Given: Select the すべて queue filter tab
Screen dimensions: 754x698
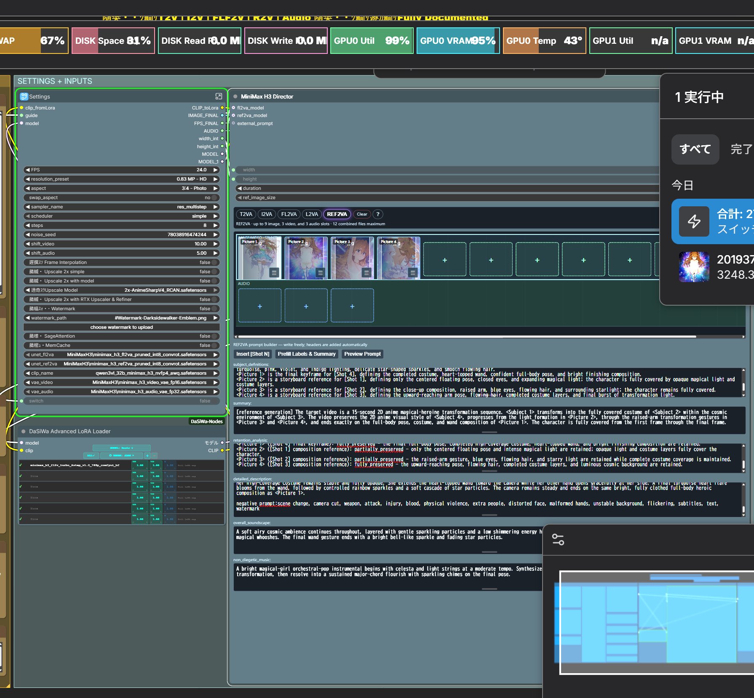Looking at the screenshot, I should 695,149.
